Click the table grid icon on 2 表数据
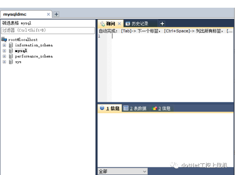This screenshot has height=175, width=235. click(126, 108)
